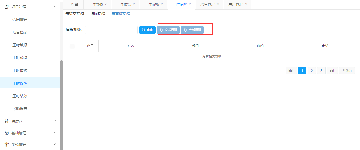The image size is (360, 150).
Task: Open the 工时审核 top tab
Action: click(x=152, y=4)
